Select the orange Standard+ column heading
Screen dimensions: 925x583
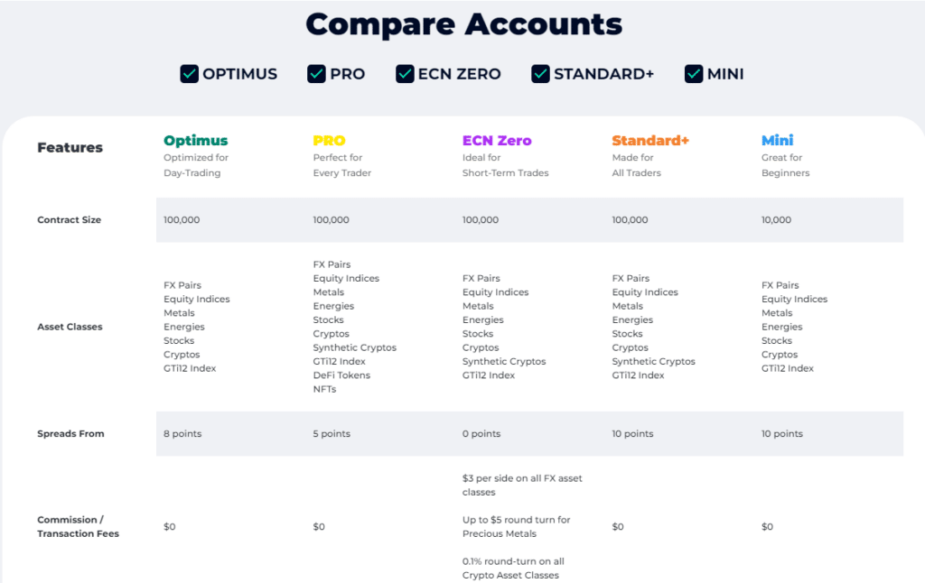pos(650,141)
